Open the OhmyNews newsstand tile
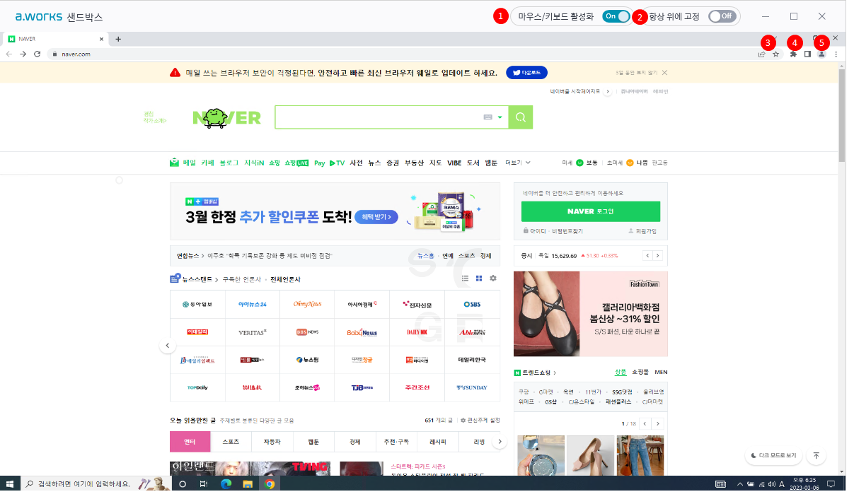This screenshot has height=499, width=854. (308, 304)
